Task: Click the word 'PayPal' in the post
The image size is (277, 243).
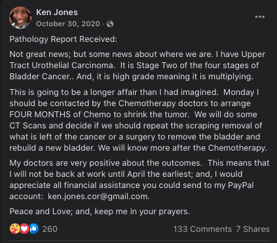Action: pos(241,185)
